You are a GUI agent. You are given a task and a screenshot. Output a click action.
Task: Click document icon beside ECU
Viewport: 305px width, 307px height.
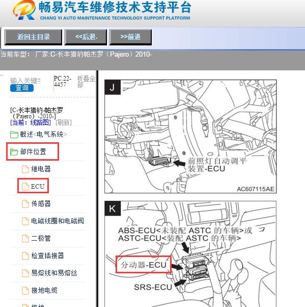(25, 187)
